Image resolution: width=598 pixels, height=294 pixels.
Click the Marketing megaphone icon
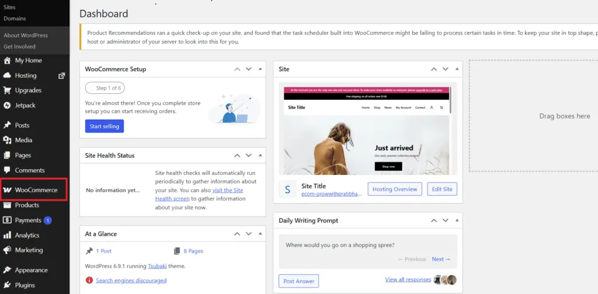click(x=7, y=250)
